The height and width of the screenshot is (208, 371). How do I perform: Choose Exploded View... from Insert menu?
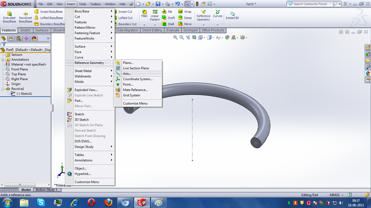(x=90, y=90)
